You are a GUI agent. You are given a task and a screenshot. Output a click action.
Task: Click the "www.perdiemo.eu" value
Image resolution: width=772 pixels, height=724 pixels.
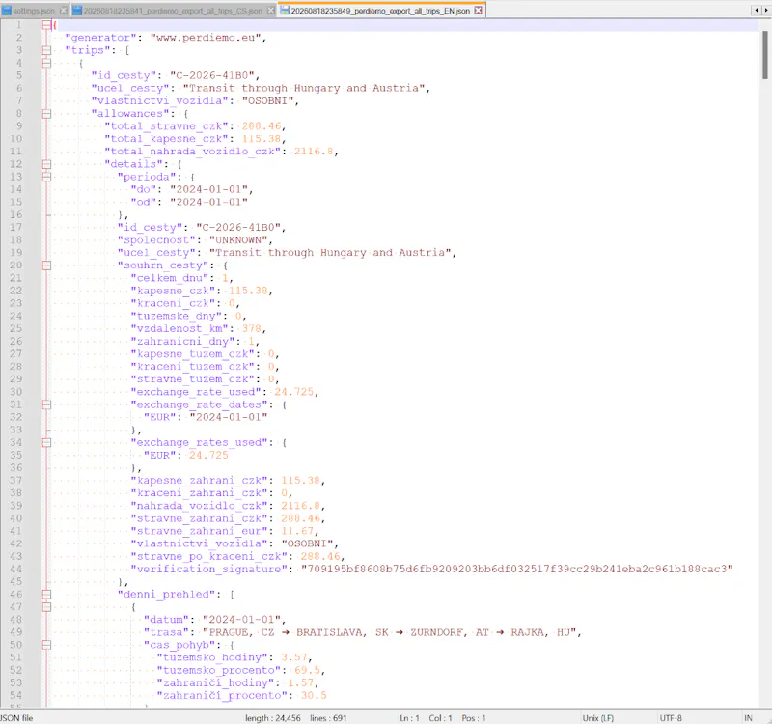(205, 38)
